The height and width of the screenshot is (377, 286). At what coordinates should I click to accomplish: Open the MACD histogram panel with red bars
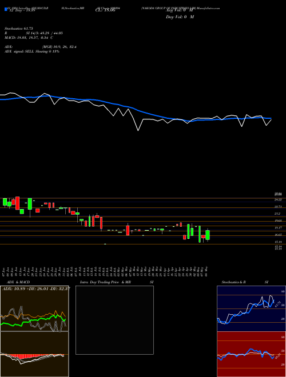[x=34, y=354]
